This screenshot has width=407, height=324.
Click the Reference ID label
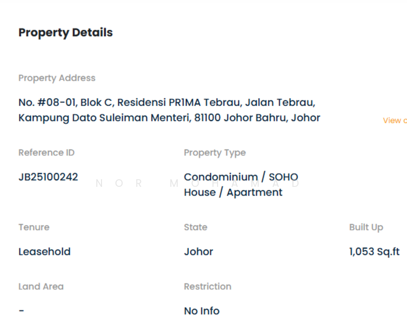(x=46, y=152)
